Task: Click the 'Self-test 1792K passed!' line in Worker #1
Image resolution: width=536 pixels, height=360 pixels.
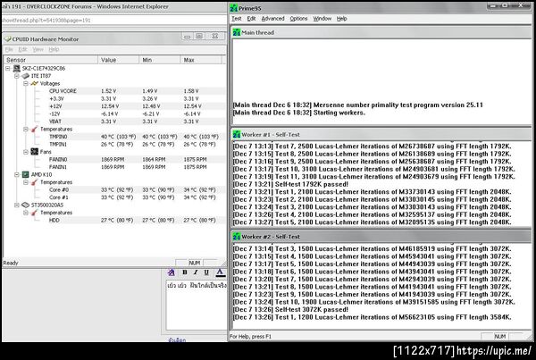Action: click(x=290, y=184)
